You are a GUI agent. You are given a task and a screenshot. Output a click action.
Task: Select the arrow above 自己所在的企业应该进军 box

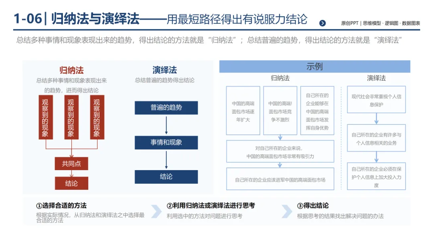coord(279,165)
